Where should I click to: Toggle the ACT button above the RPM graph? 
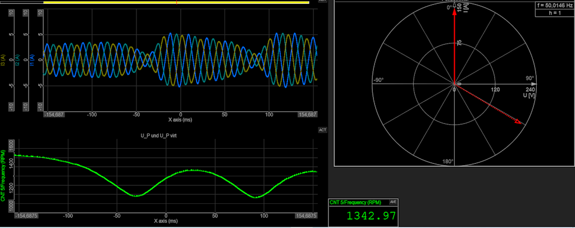323,130
